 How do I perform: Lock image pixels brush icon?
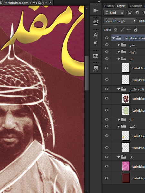122,30
